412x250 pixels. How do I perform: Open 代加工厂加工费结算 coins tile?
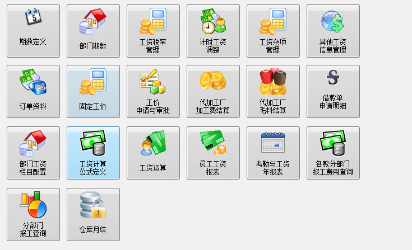(213, 92)
